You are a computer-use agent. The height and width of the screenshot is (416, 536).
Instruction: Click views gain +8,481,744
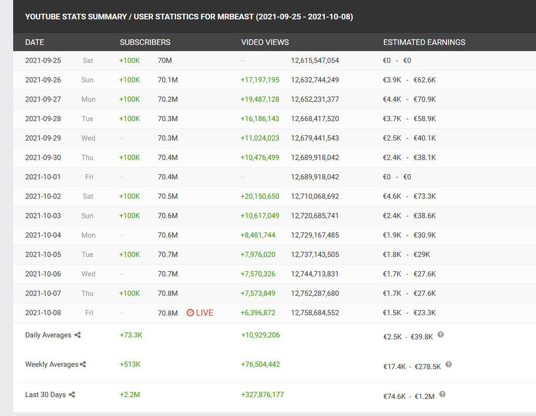(x=258, y=236)
